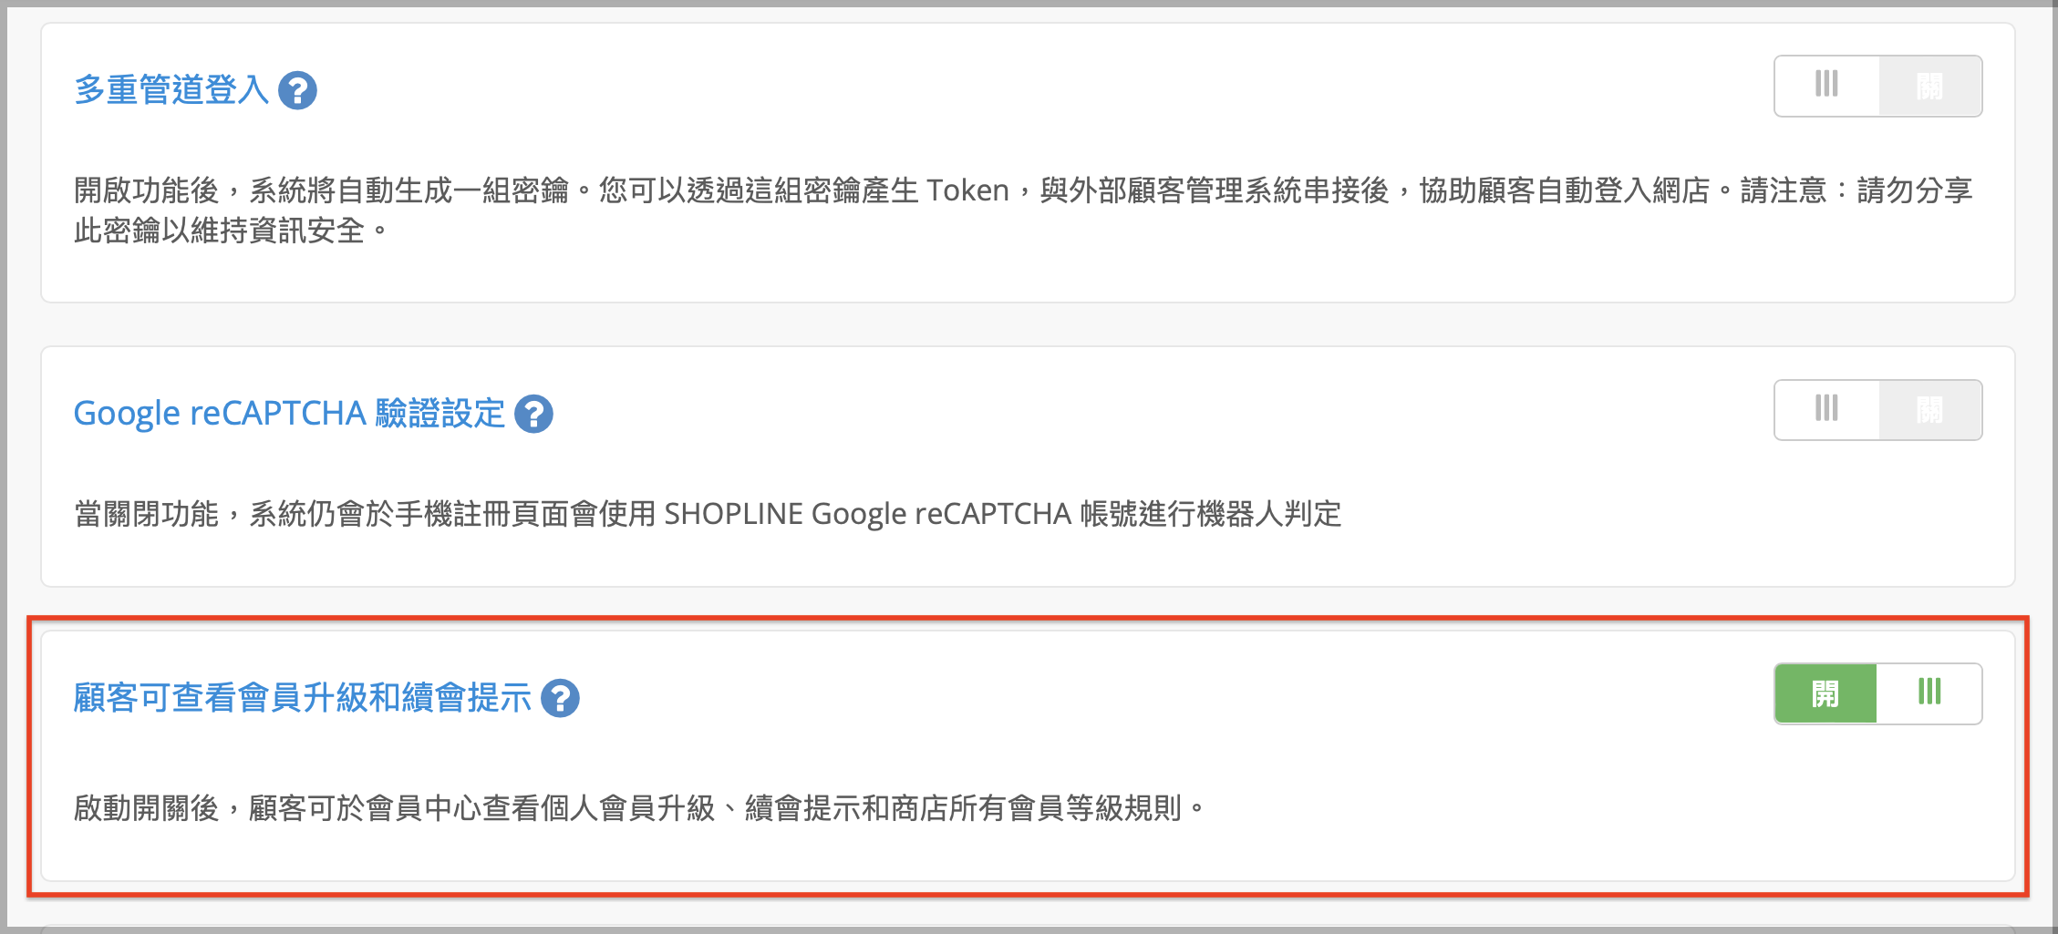Screen dimensions: 2058x934
Task: Open help icon beside Google reCAPTCHA 驗證設定
Action: coord(533,414)
